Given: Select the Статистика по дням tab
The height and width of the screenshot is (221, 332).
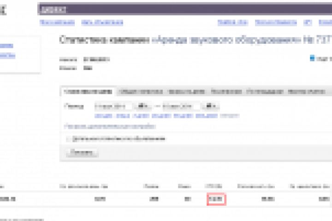Looking at the screenshot, I should [88, 92].
